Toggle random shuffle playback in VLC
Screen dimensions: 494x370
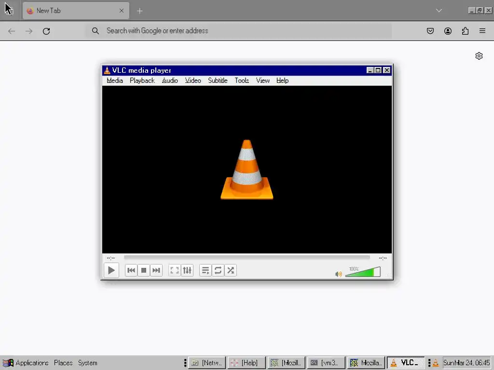point(231,270)
